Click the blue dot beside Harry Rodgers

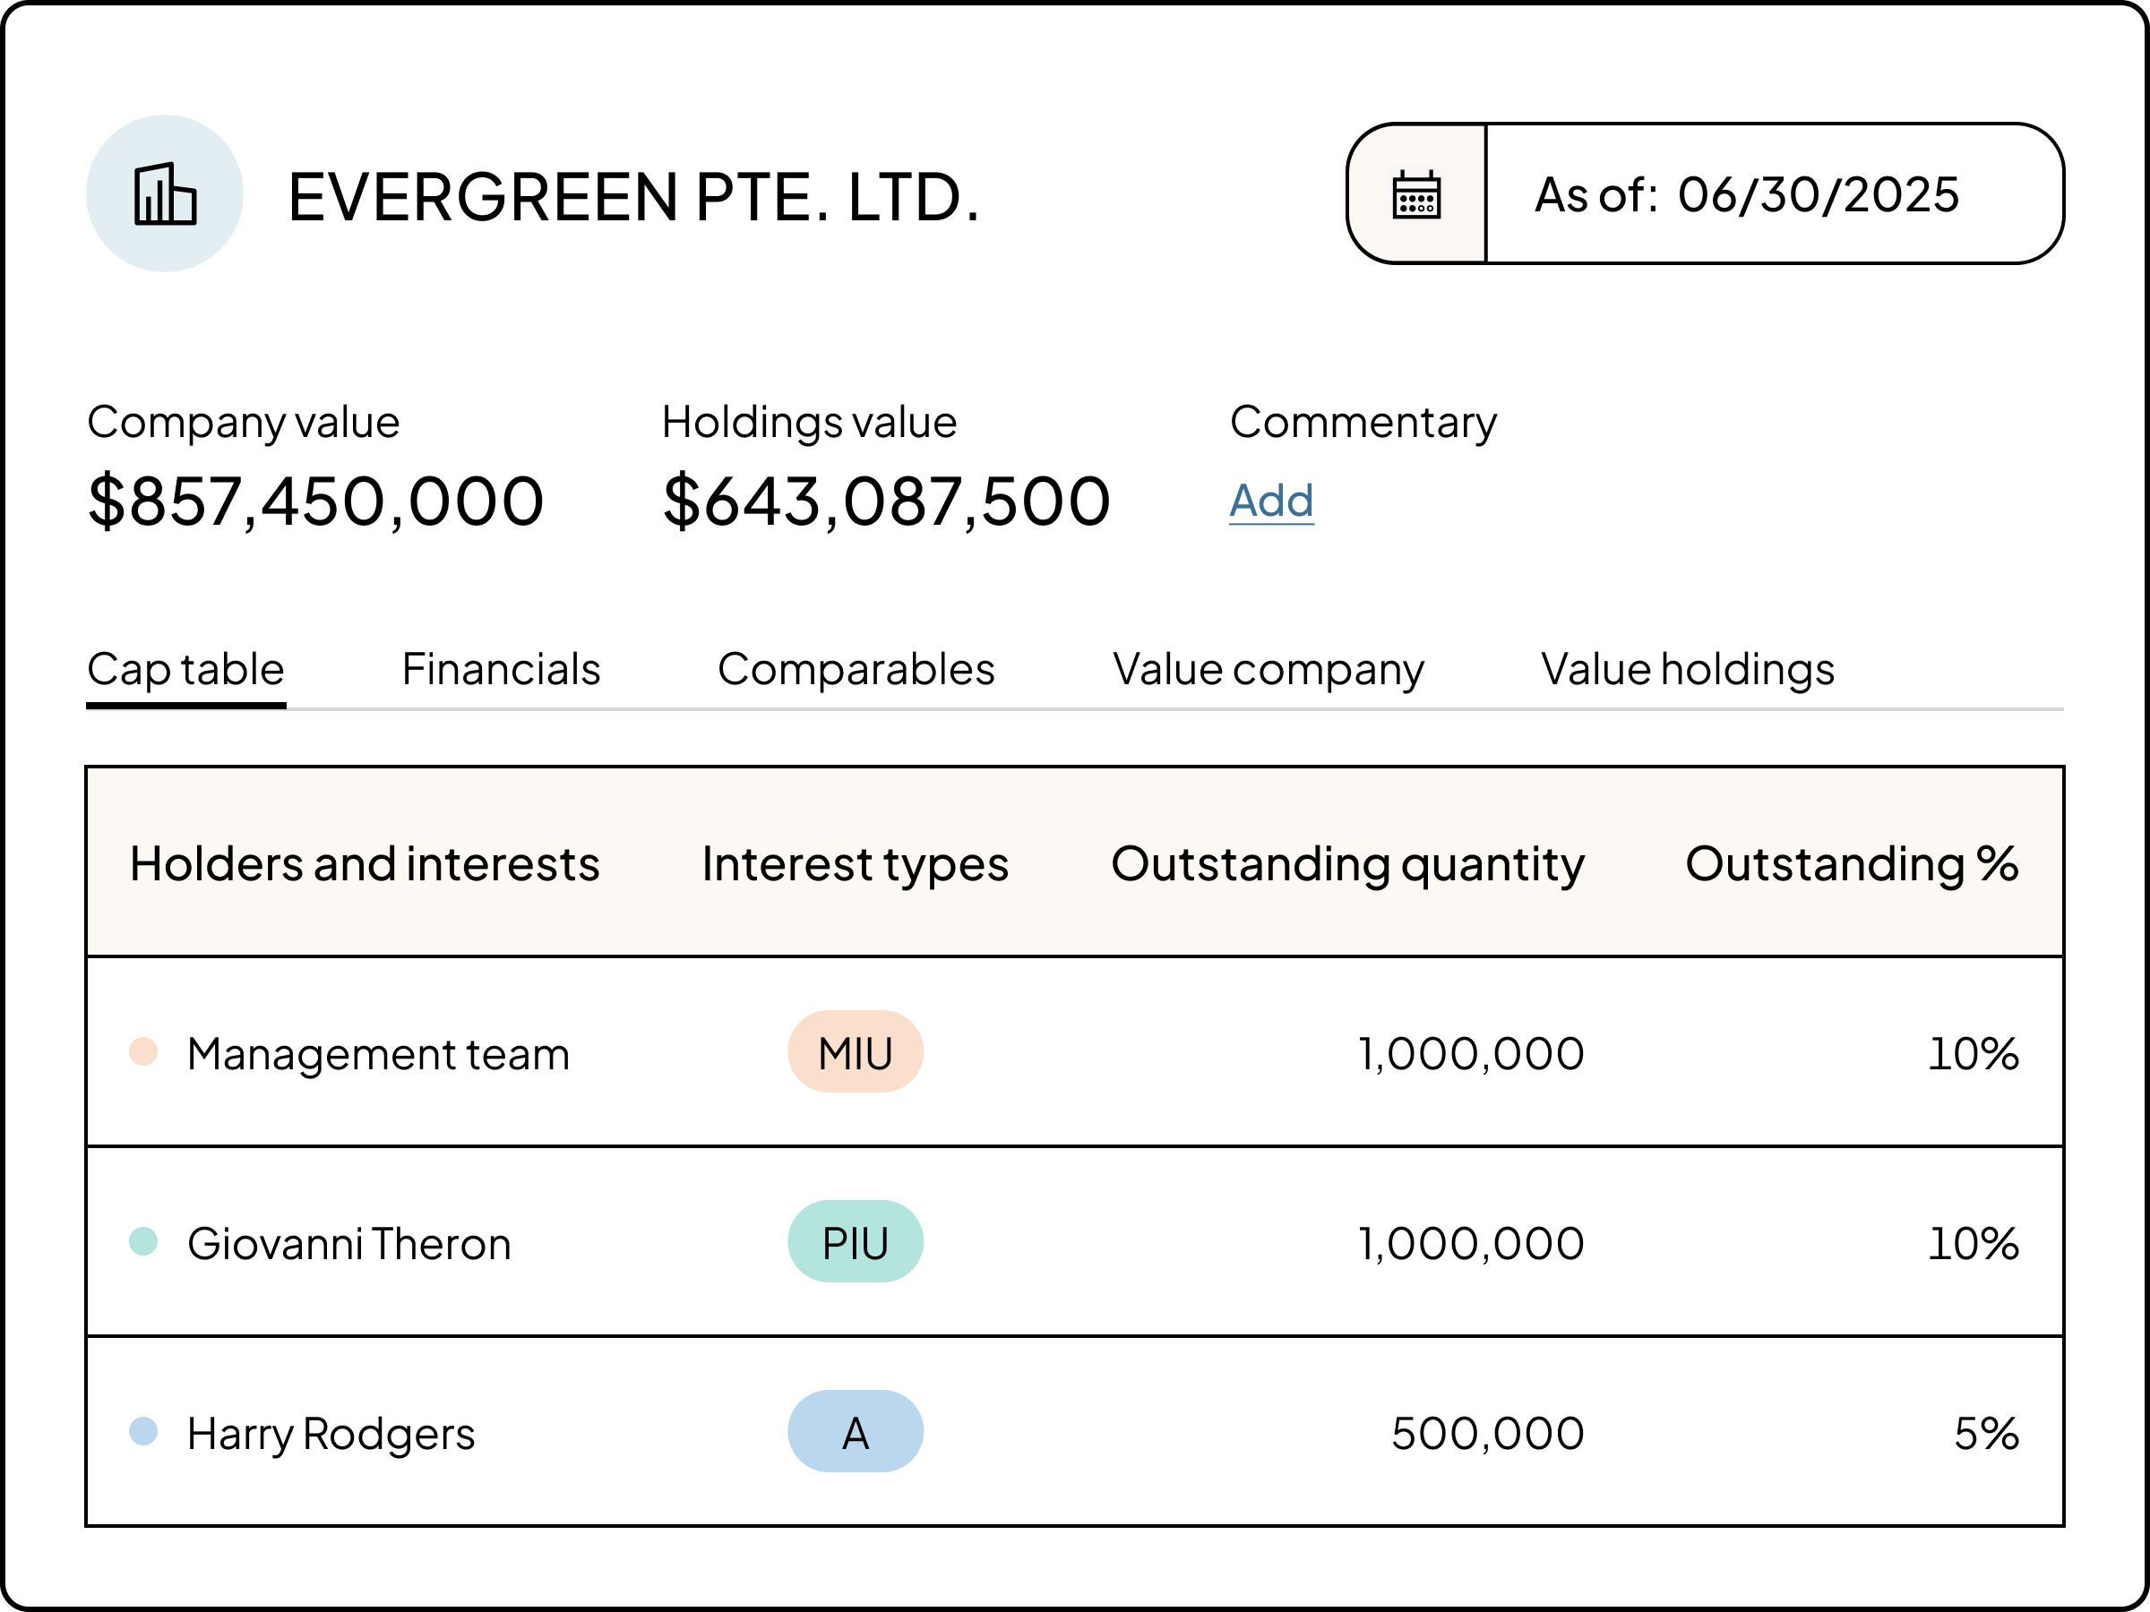(x=145, y=1431)
